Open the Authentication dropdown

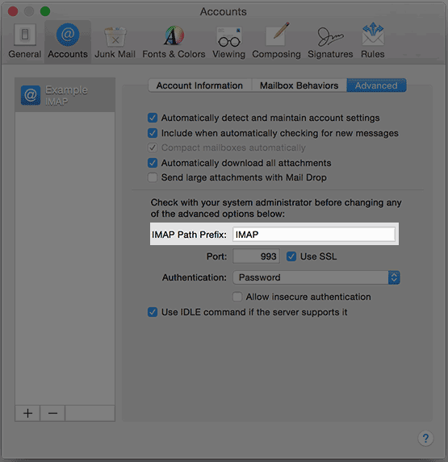click(316, 277)
